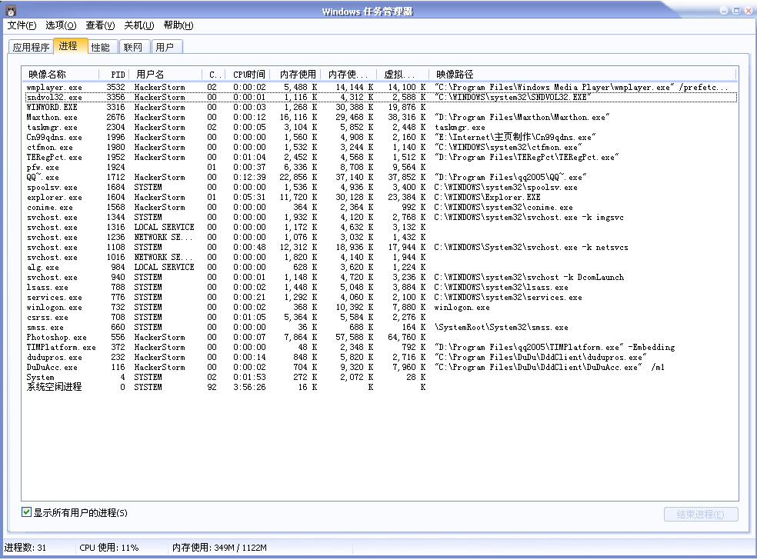Select the Photoshop.exe process row
The image size is (757, 560).
(x=57, y=338)
